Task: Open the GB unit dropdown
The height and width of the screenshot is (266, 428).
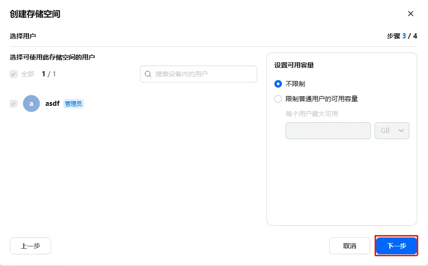Action: pyautogui.click(x=392, y=131)
